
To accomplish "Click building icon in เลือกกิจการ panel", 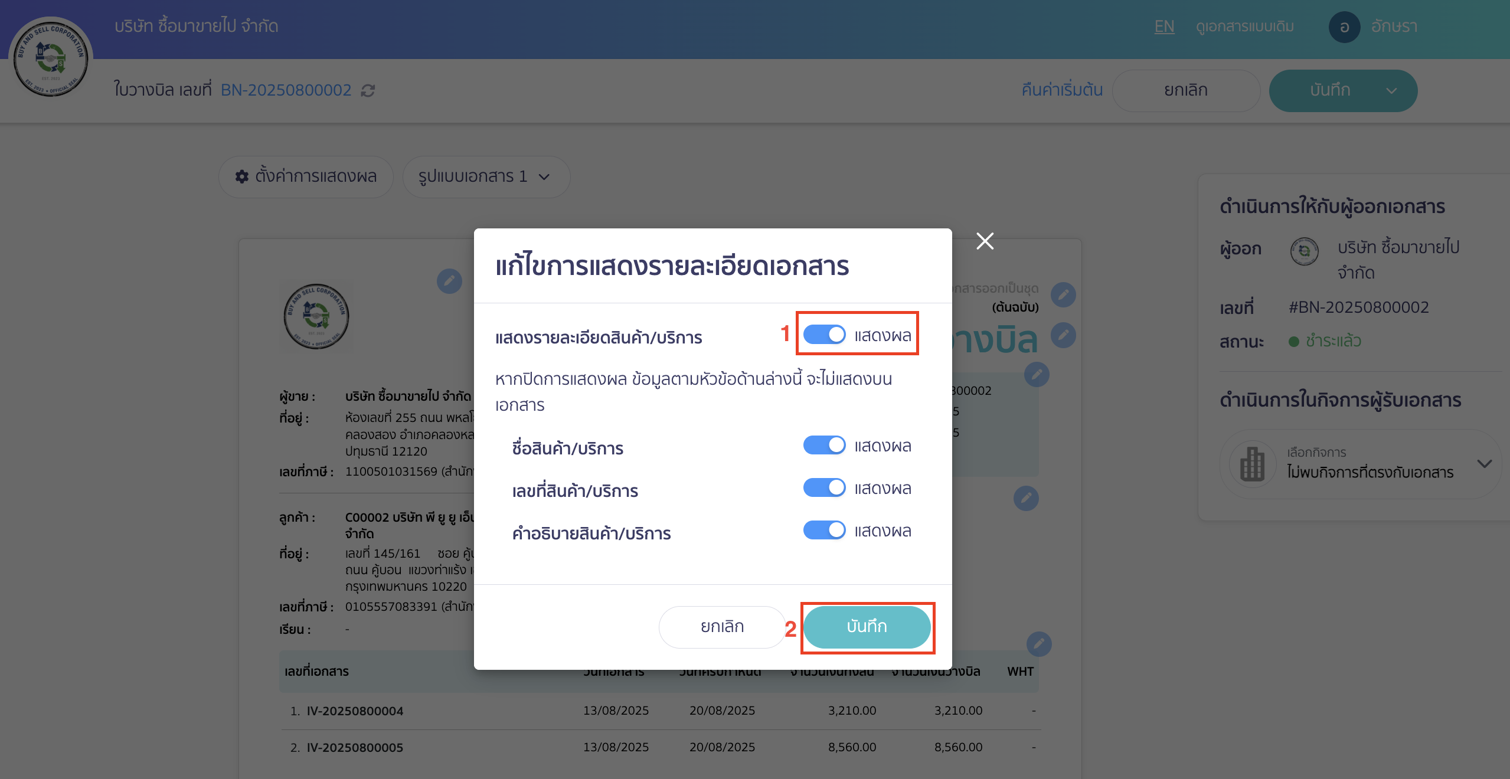I will [x=1251, y=464].
